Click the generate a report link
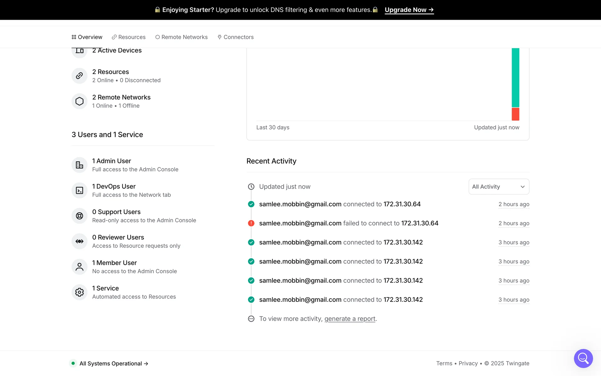Viewport: 601px width, 376px height. tap(350, 319)
